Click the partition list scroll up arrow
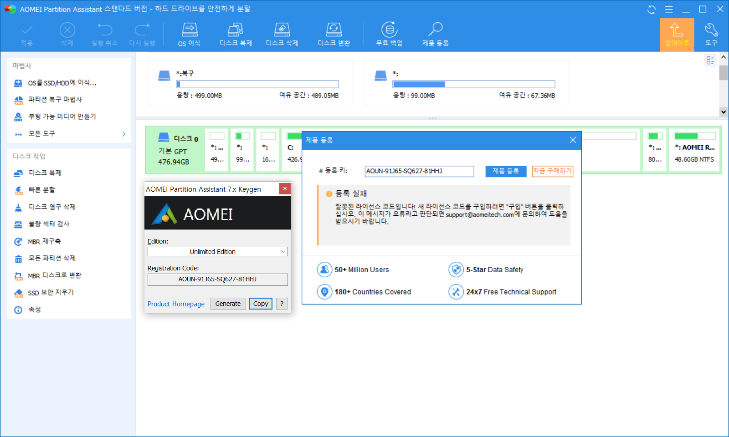 click(724, 57)
